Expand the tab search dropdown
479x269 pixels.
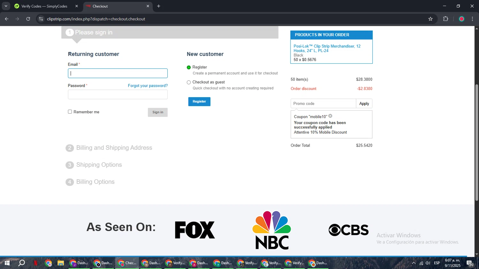click(x=6, y=6)
